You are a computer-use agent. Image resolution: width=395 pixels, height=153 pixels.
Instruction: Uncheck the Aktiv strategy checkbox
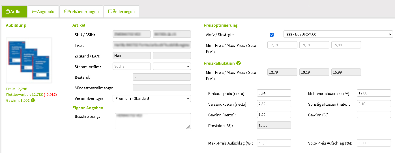click(272, 35)
